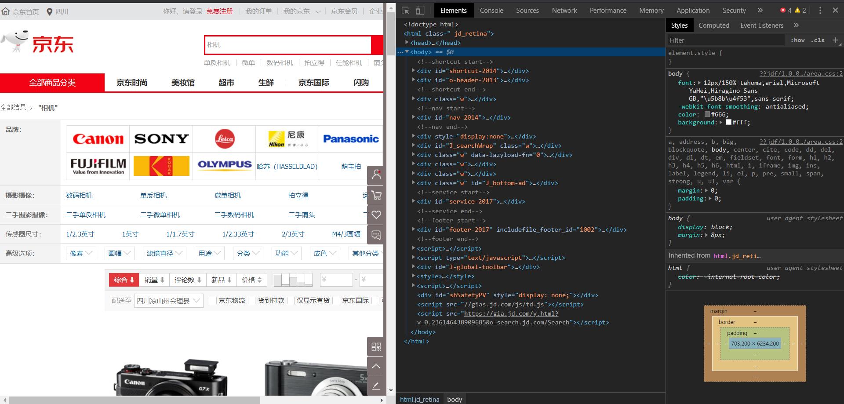Open DevTools more options kebab menu
844x404 pixels.
click(x=820, y=10)
